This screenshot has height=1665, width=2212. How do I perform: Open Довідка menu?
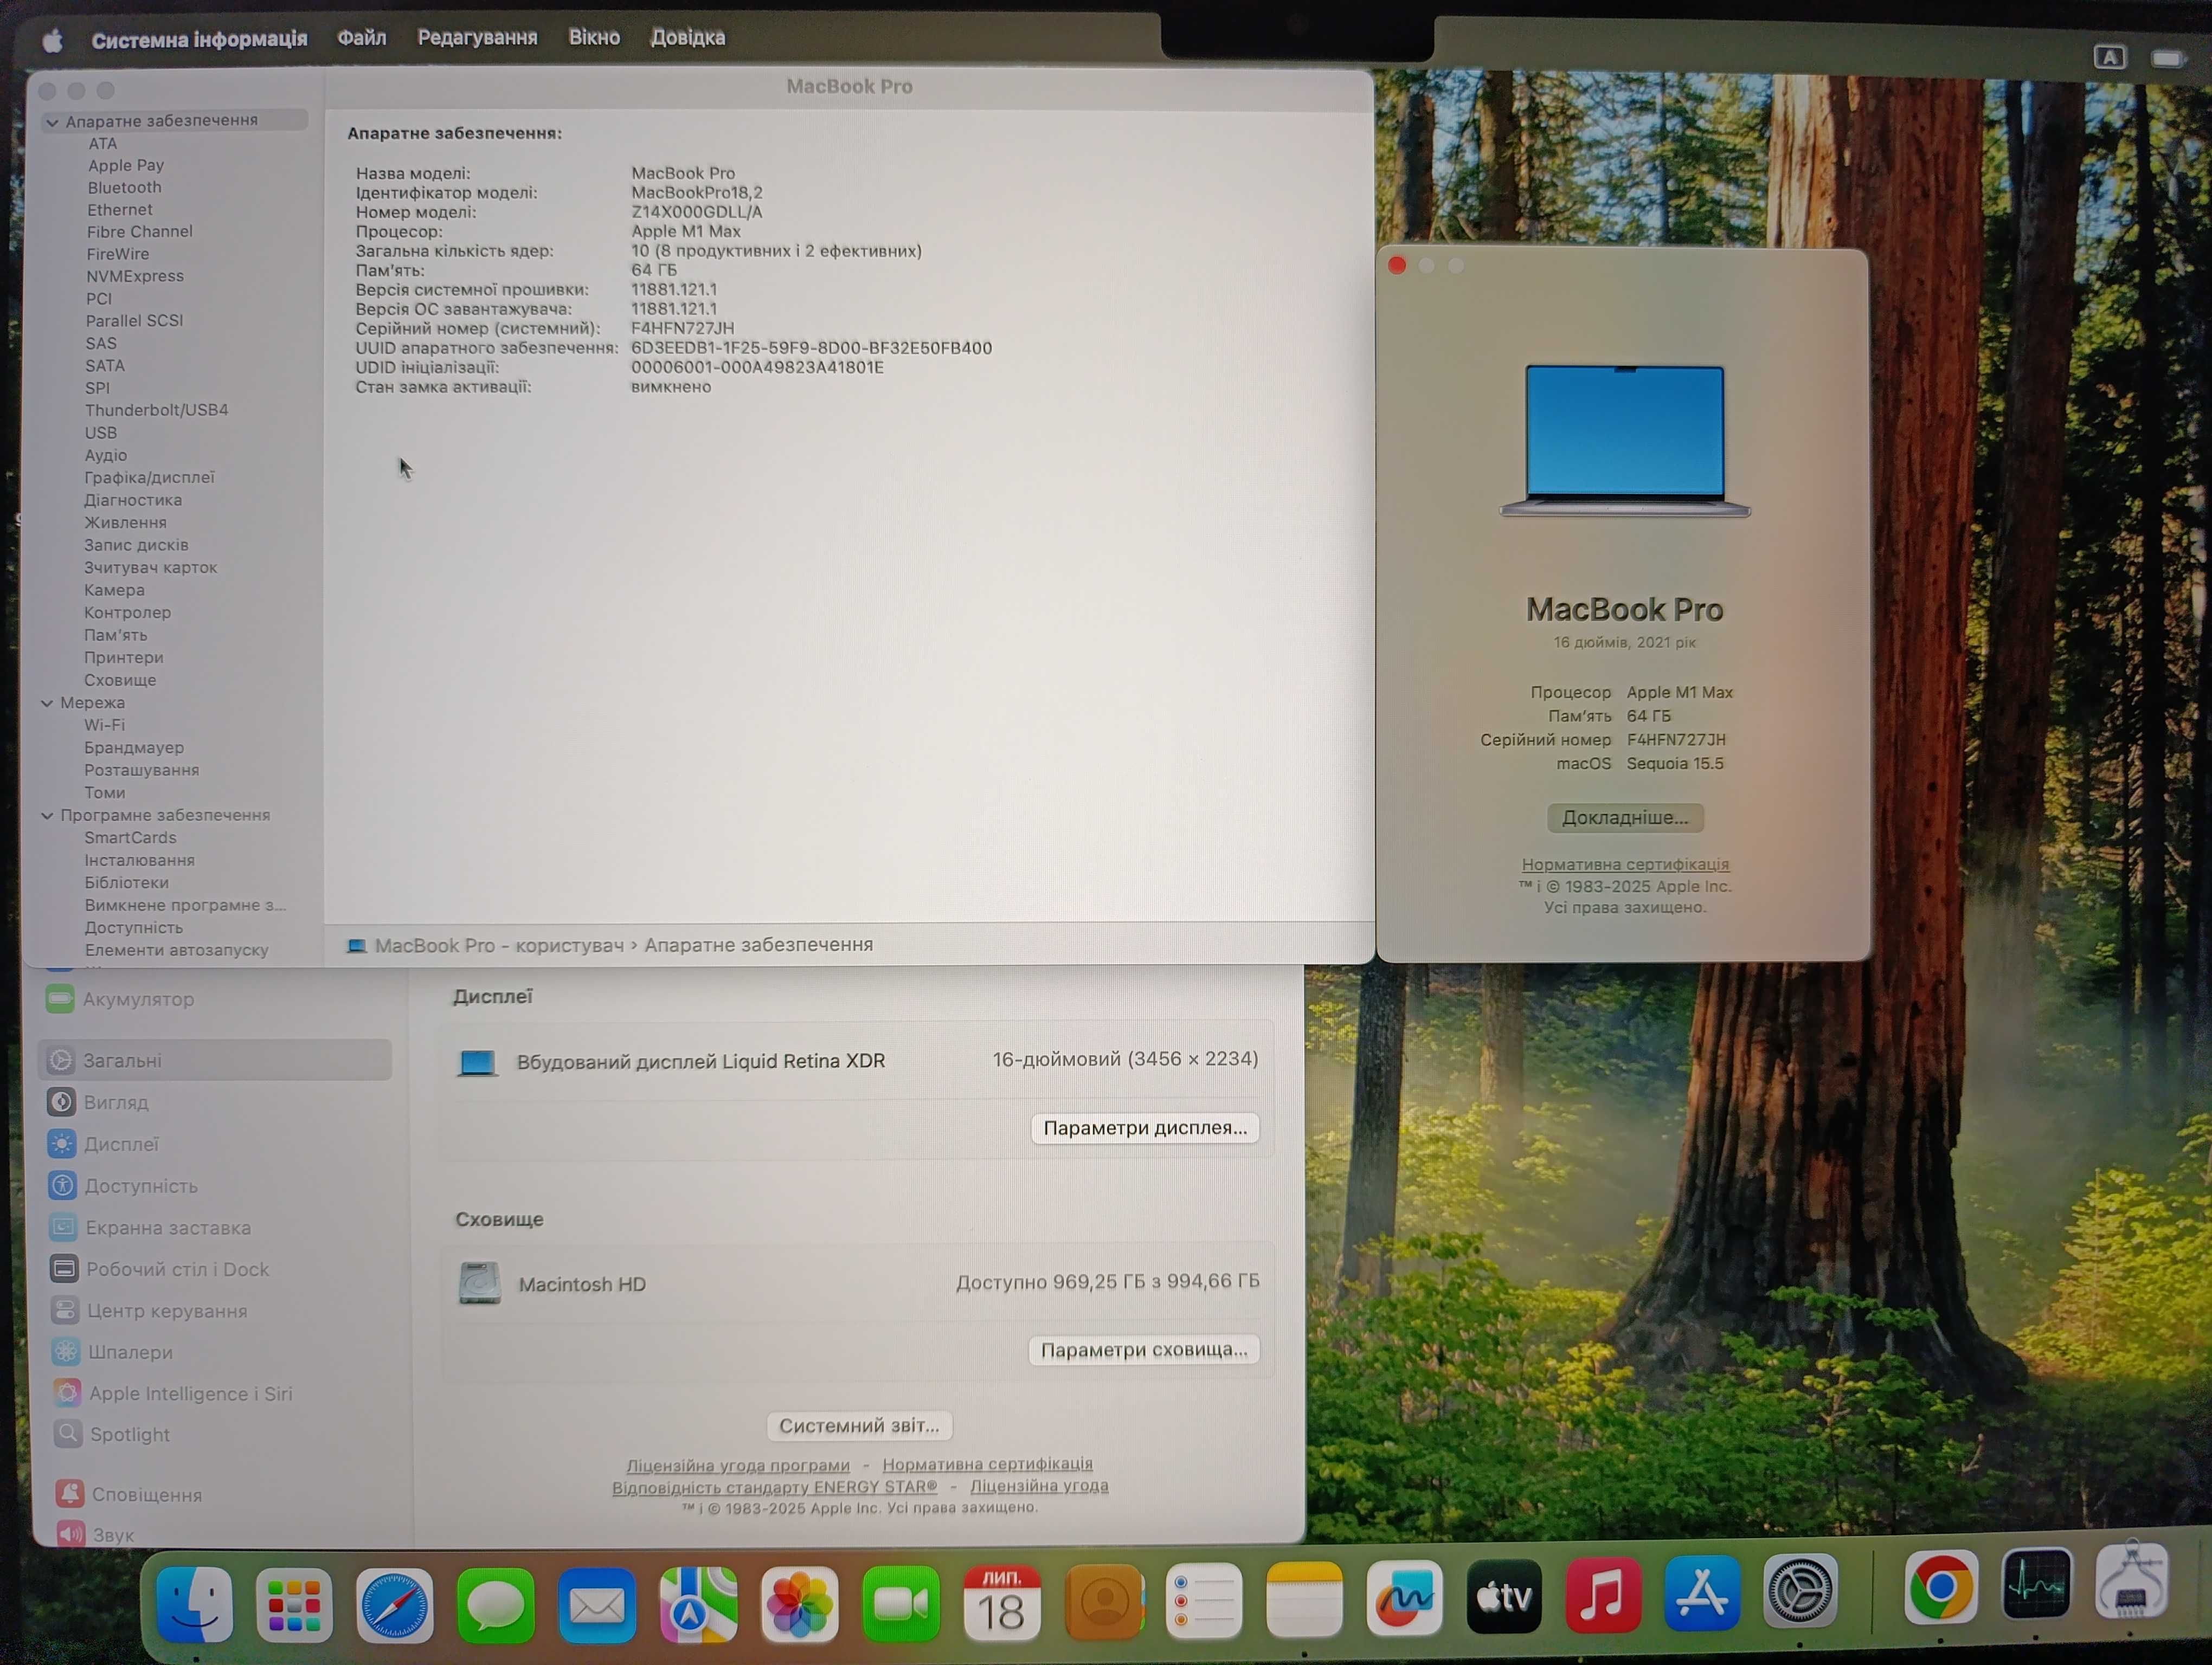(688, 37)
